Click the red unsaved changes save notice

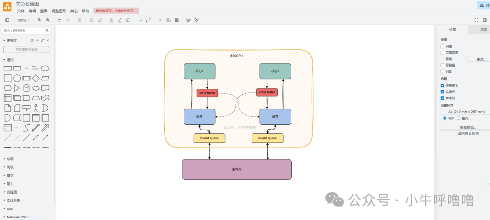(116, 11)
